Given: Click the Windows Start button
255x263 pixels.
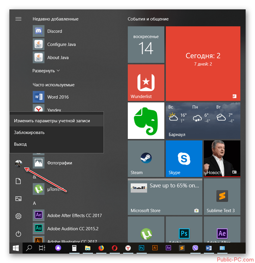Looking at the screenshot, I should click(x=16, y=248).
